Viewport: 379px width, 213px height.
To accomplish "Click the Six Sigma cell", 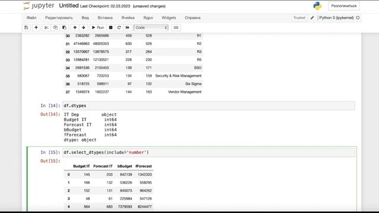I will (x=194, y=84).
